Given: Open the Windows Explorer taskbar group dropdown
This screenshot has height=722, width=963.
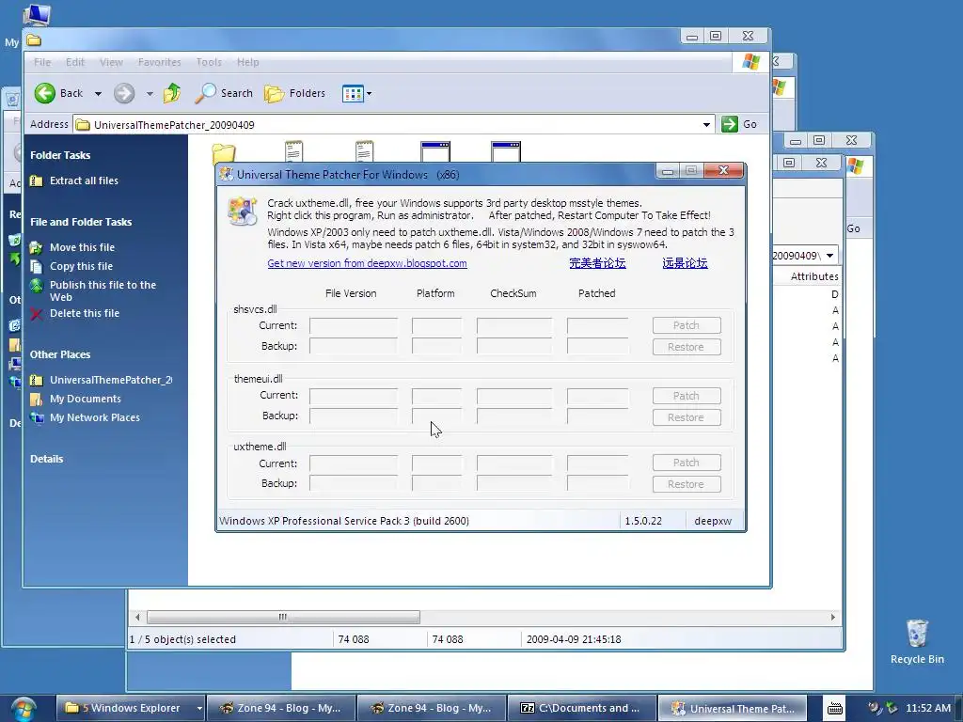Looking at the screenshot, I should pos(199,709).
